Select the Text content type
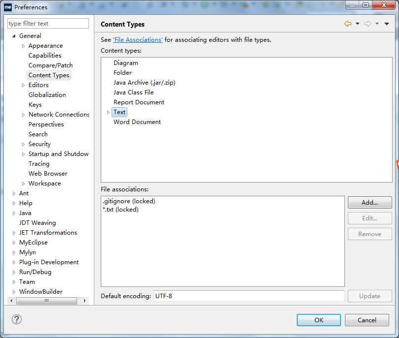The width and height of the screenshot is (399, 338). tap(119, 112)
